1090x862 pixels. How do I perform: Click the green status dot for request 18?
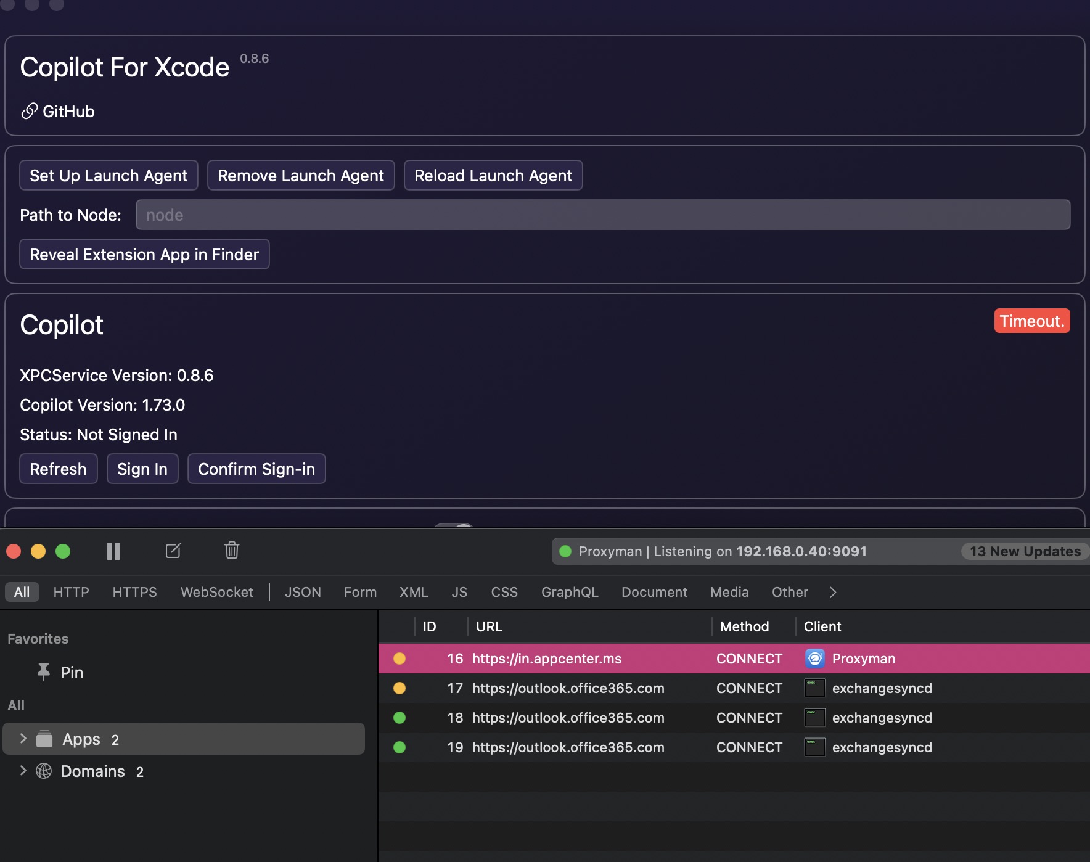(x=400, y=718)
